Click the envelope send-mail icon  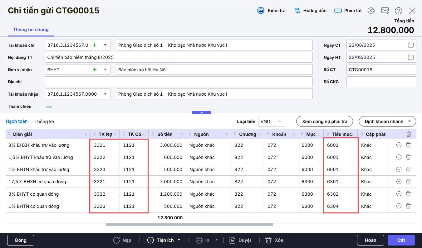click(x=385, y=11)
